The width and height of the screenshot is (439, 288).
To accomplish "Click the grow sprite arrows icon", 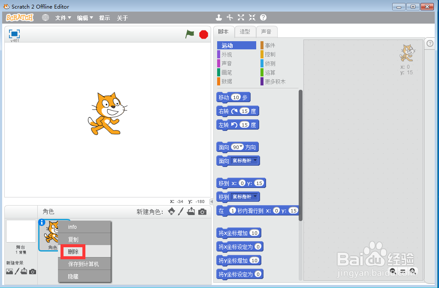I will [x=241, y=18].
